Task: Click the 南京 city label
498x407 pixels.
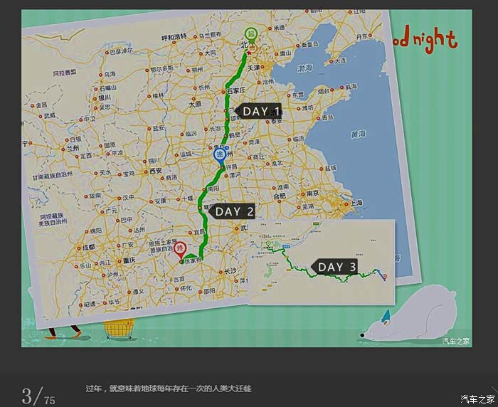Action: coord(313,193)
